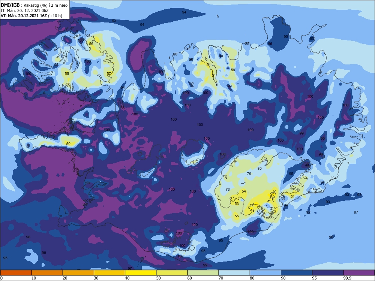Click the '73' humidity value on the map
This screenshot has height=281, width=375.
click(228, 190)
